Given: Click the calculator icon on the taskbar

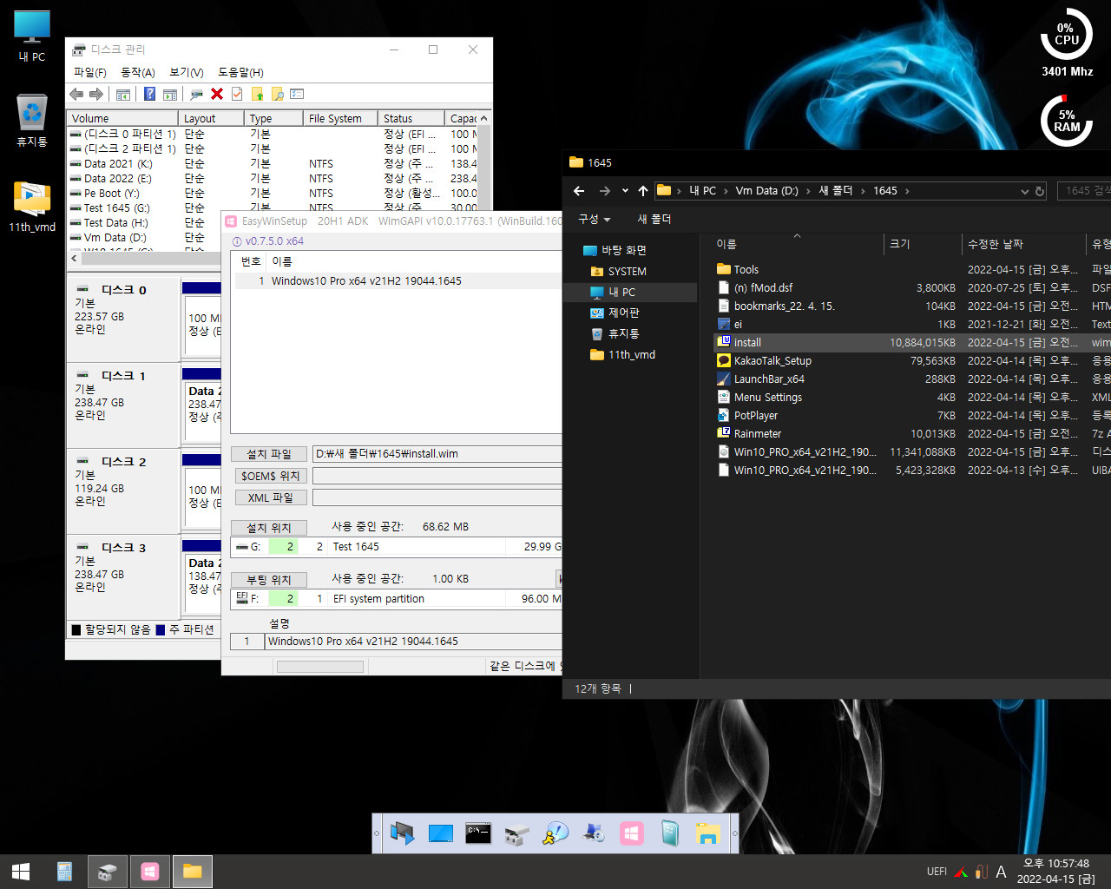Looking at the screenshot, I should (64, 871).
